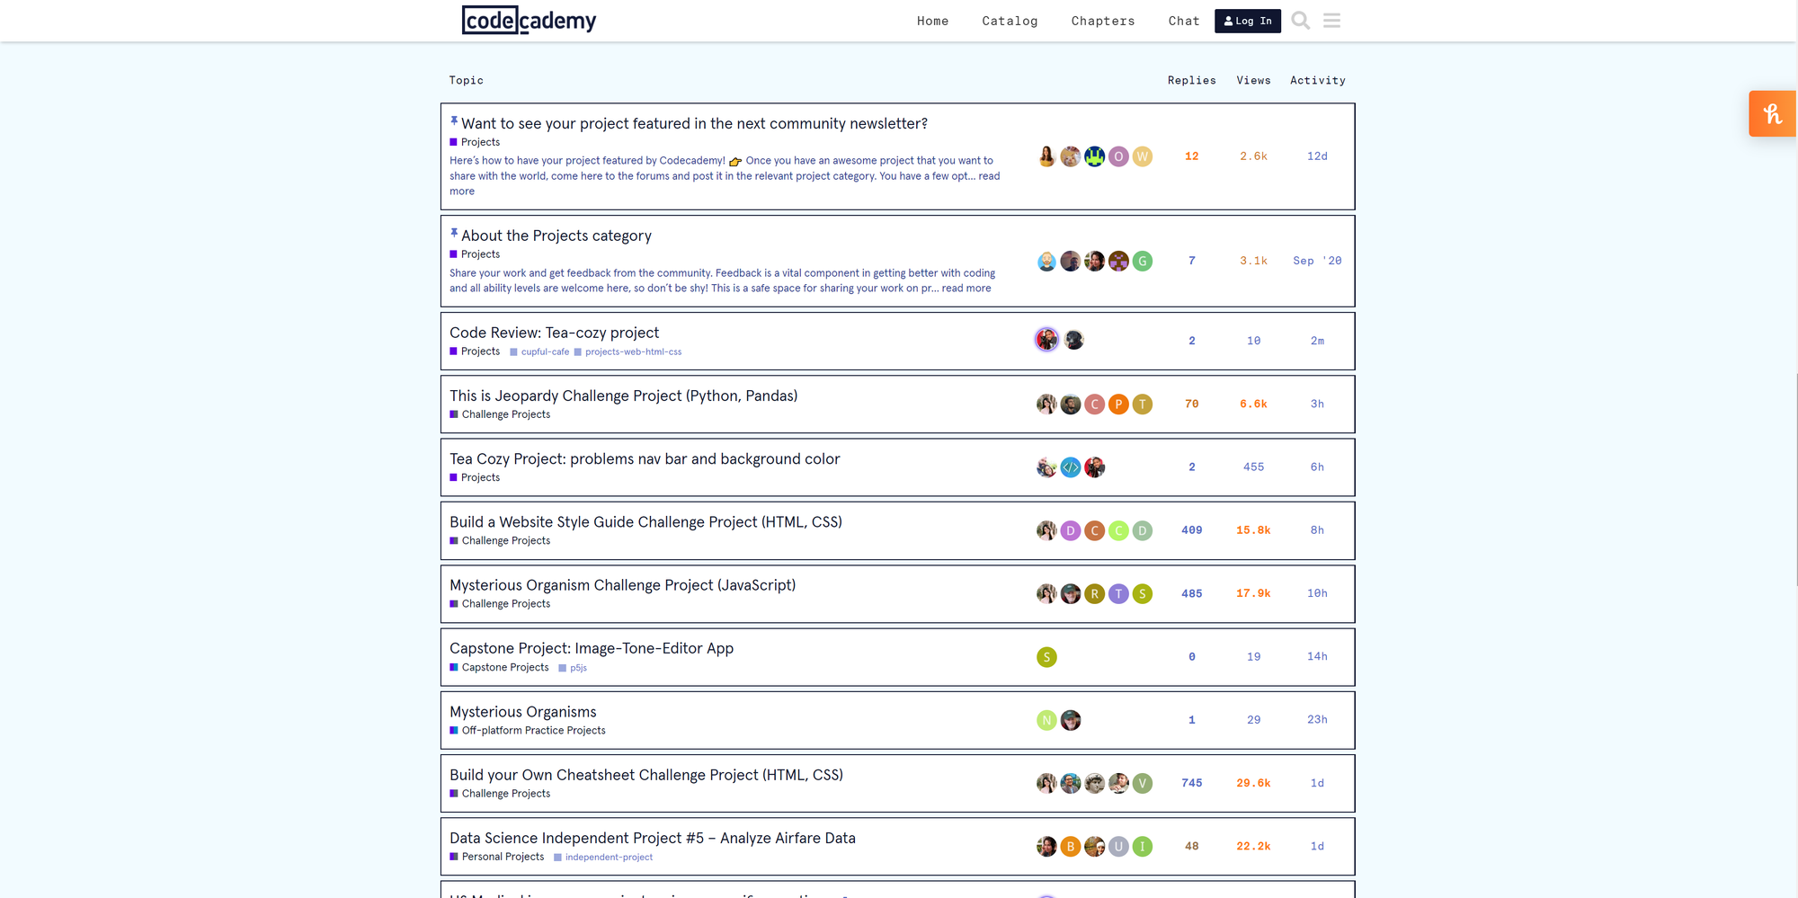Click '409' replies on Style Guide topic
1798x898 pixels.
pyautogui.click(x=1191, y=530)
